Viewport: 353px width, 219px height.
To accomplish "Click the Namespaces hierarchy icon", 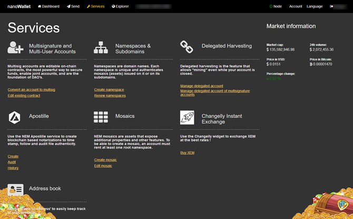I will tap(101, 47).
